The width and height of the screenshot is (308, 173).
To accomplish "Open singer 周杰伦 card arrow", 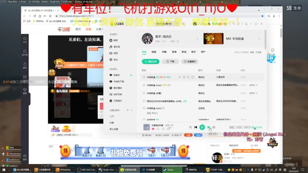I will [198, 39].
